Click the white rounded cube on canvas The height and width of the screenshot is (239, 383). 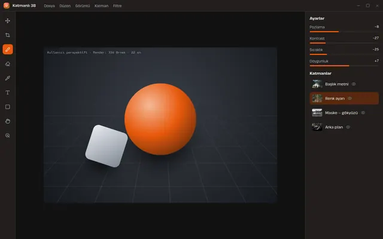tap(107, 146)
